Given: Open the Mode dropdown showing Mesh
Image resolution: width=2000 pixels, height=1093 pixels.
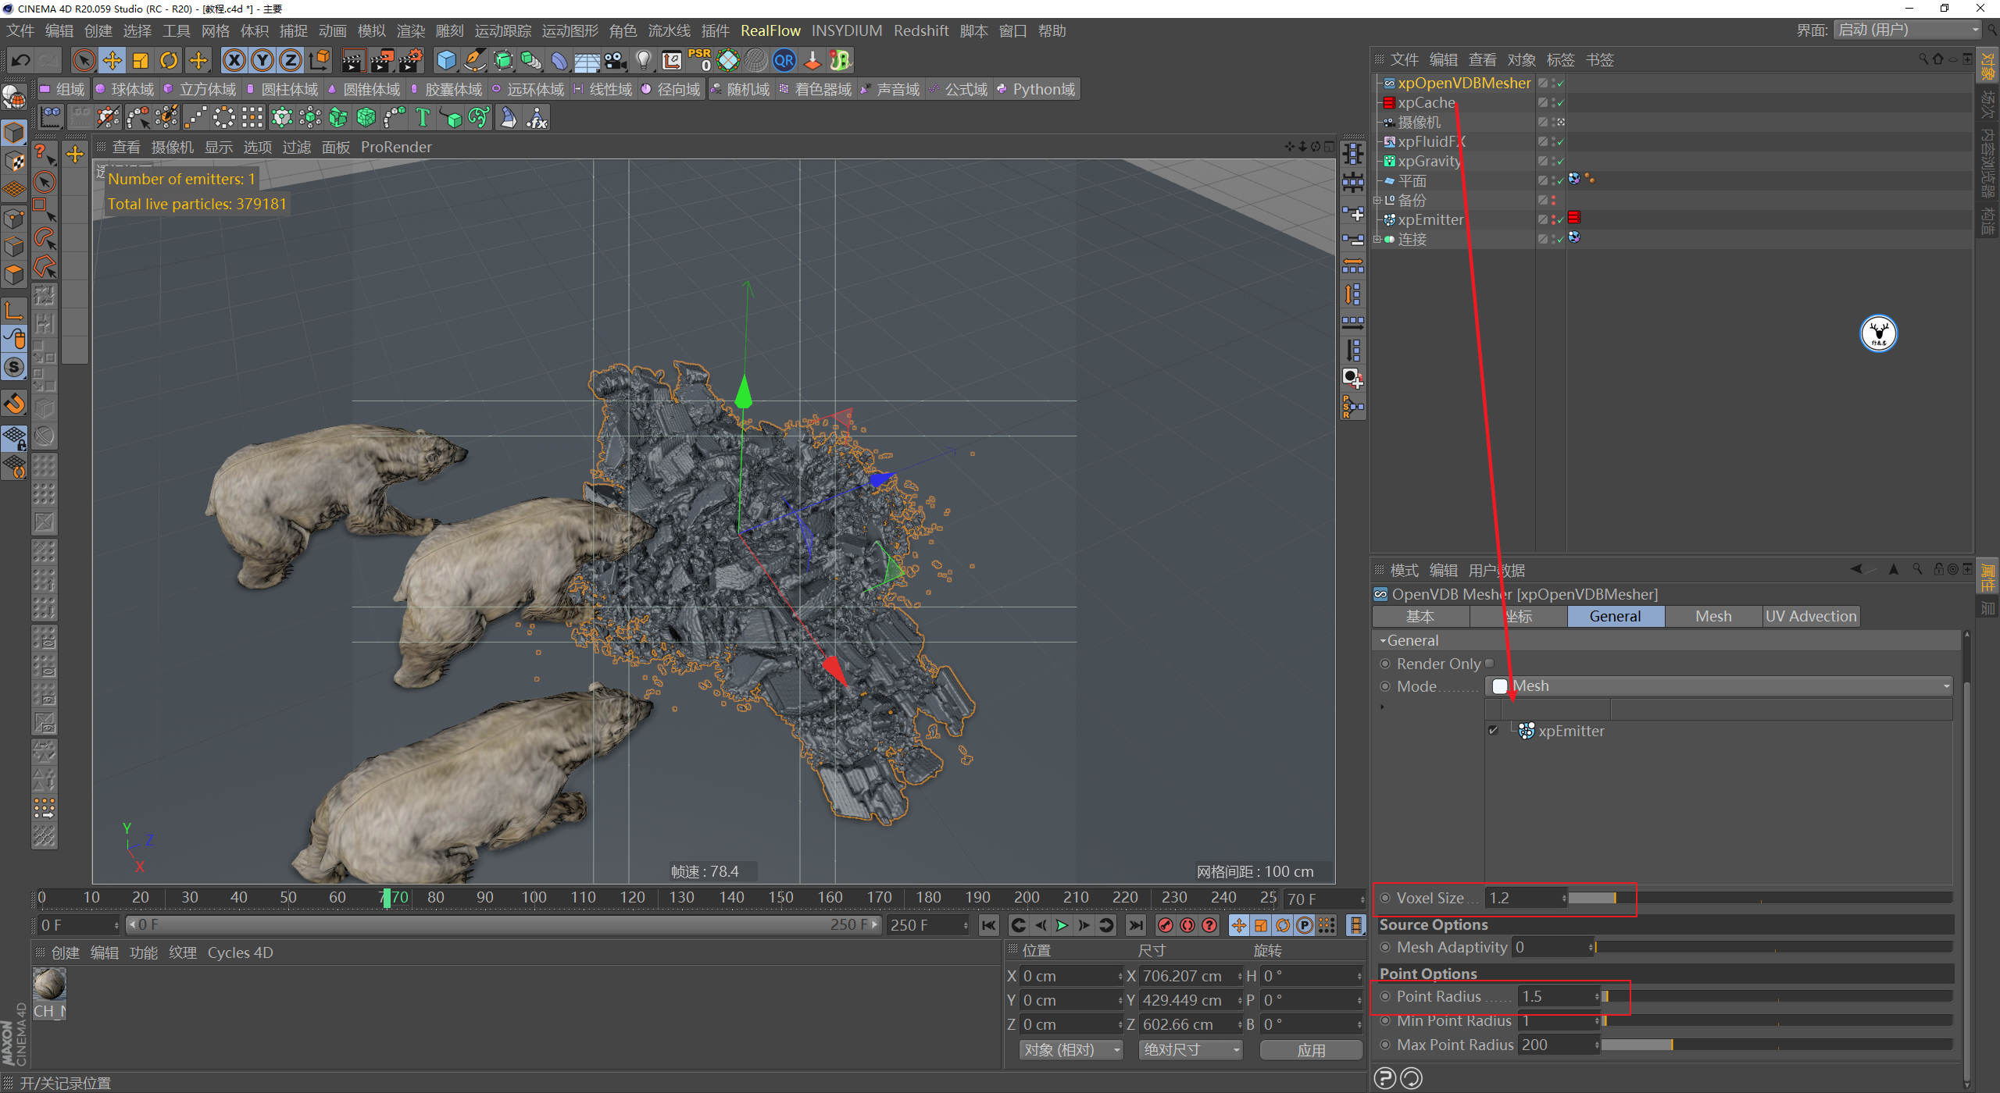Looking at the screenshot, I should click(1719, 686).
